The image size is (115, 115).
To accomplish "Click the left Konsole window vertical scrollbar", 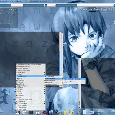I will (x=60, y=59).
